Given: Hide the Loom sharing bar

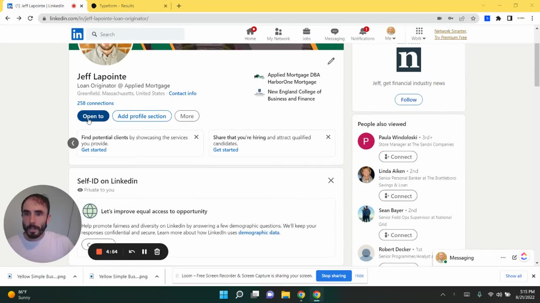Looking at the screenshot, I should (x=359, y=276).
